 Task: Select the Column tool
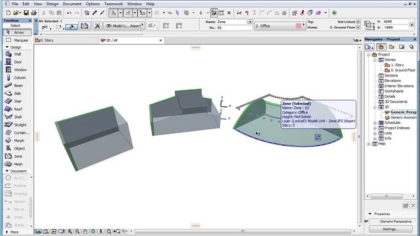pyautogui.click(x=17, y=77)
